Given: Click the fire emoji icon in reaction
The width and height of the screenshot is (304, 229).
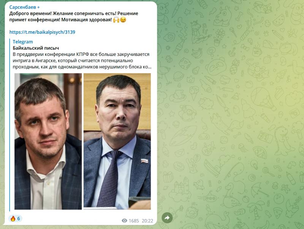Looking at the screenshot, I should [13, 218].
